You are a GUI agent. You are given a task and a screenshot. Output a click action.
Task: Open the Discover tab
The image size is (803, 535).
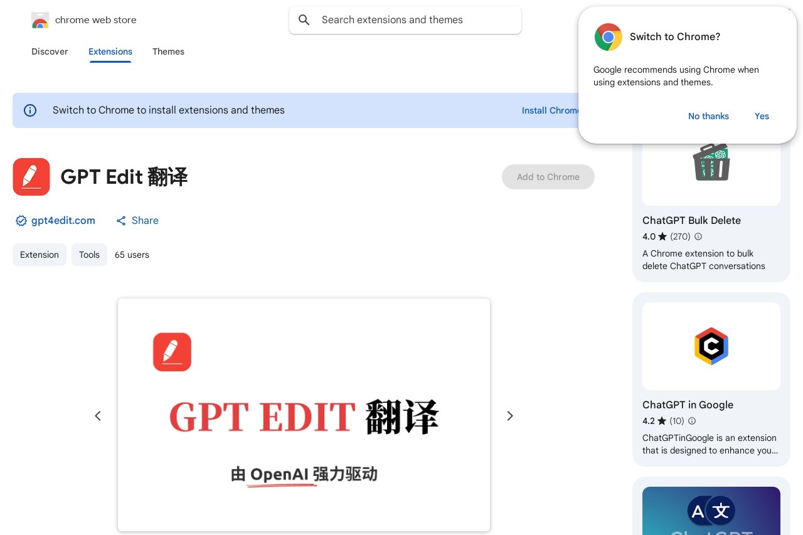point(50,51)
